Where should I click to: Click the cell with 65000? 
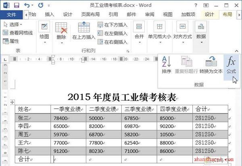click(68, 126)
